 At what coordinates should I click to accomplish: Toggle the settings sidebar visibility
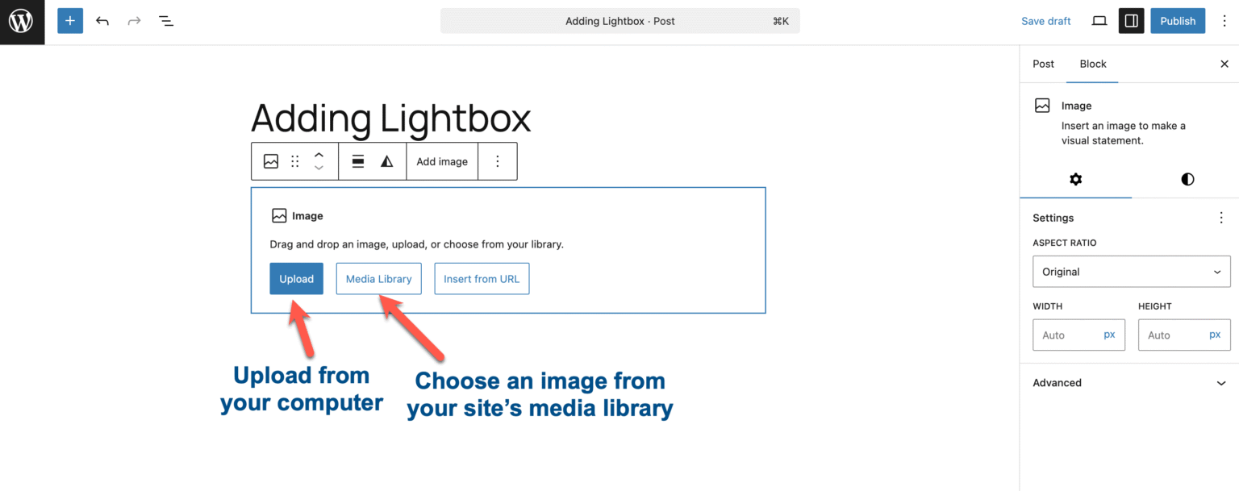1131,20
